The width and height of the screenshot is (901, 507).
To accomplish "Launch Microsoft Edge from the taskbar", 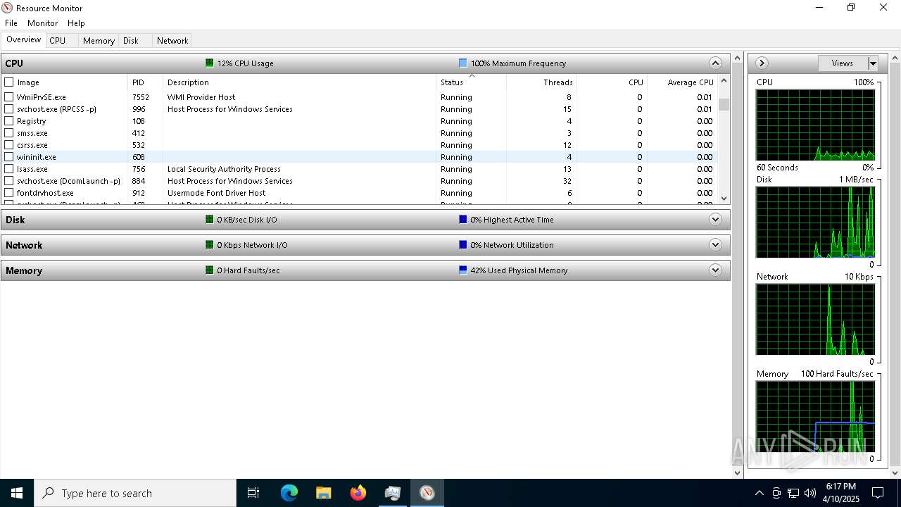I will coord(289,493).
